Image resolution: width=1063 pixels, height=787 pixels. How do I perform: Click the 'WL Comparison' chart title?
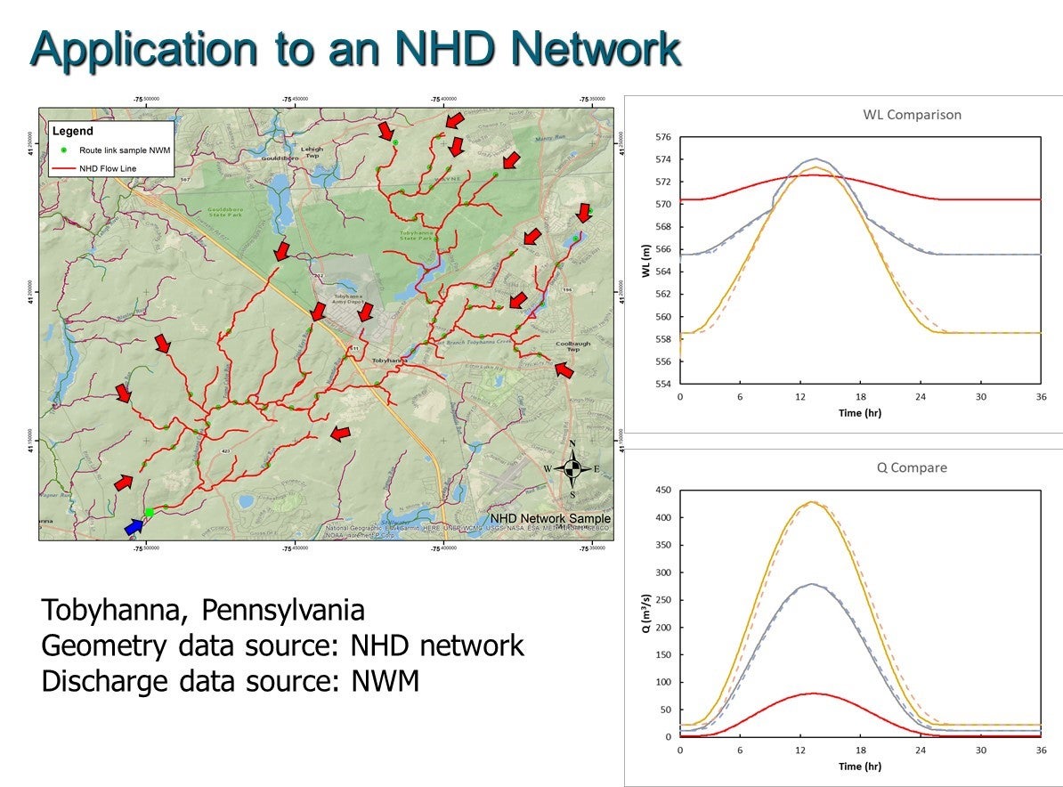[912, 115]
